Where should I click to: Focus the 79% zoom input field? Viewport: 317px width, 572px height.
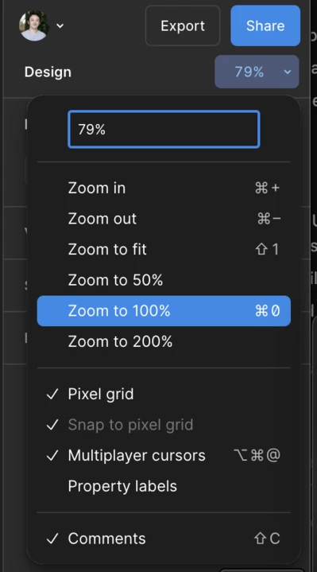(164, 129)
